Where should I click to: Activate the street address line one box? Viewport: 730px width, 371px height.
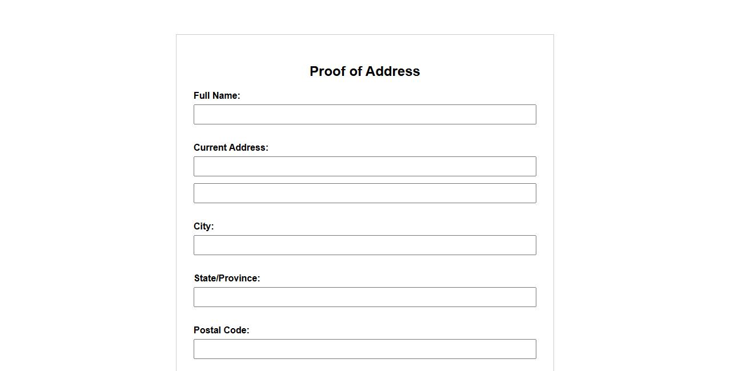pyautogui.click(x=364, y=166)
